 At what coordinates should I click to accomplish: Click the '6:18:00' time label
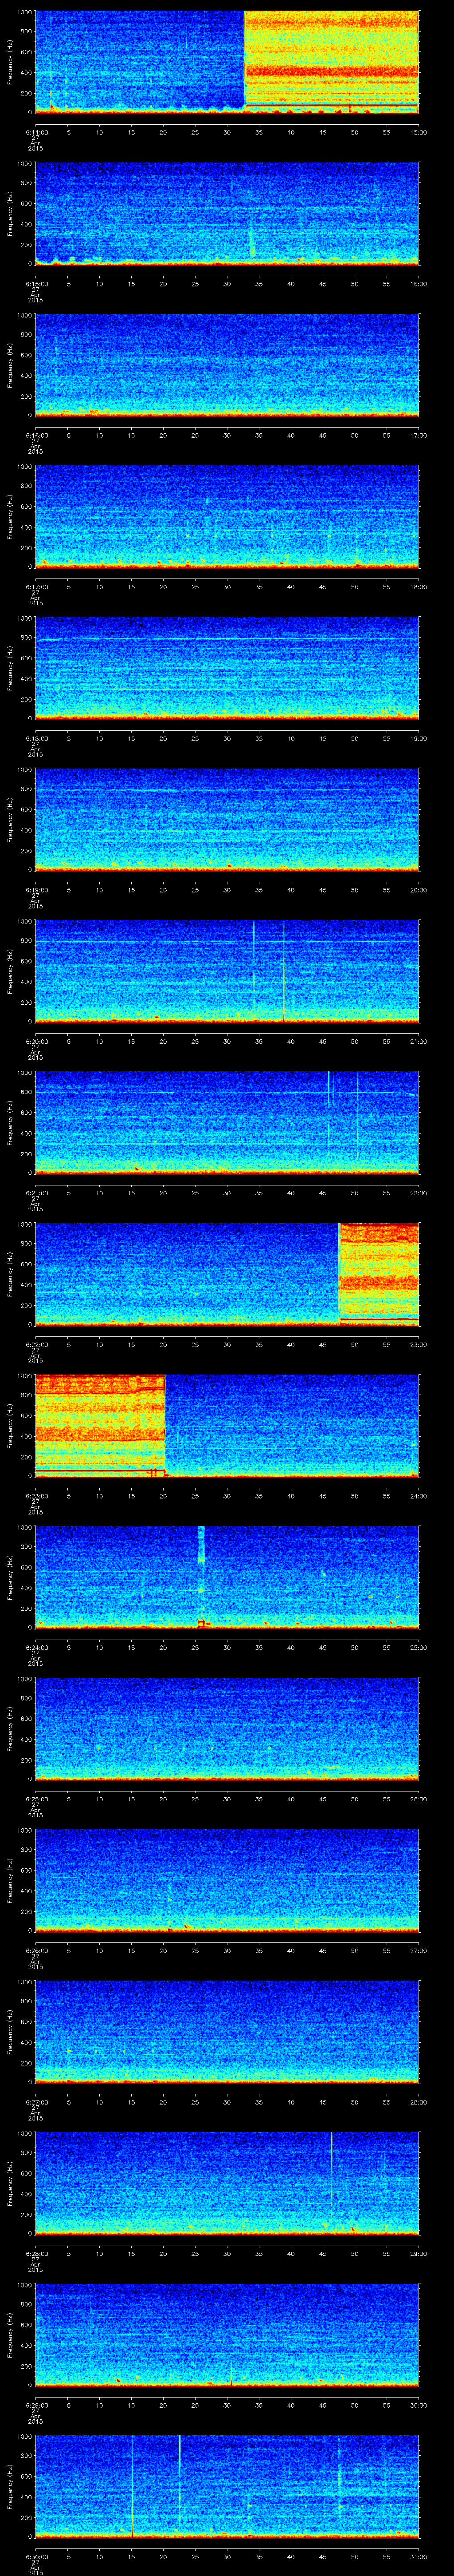pos(36,737)
